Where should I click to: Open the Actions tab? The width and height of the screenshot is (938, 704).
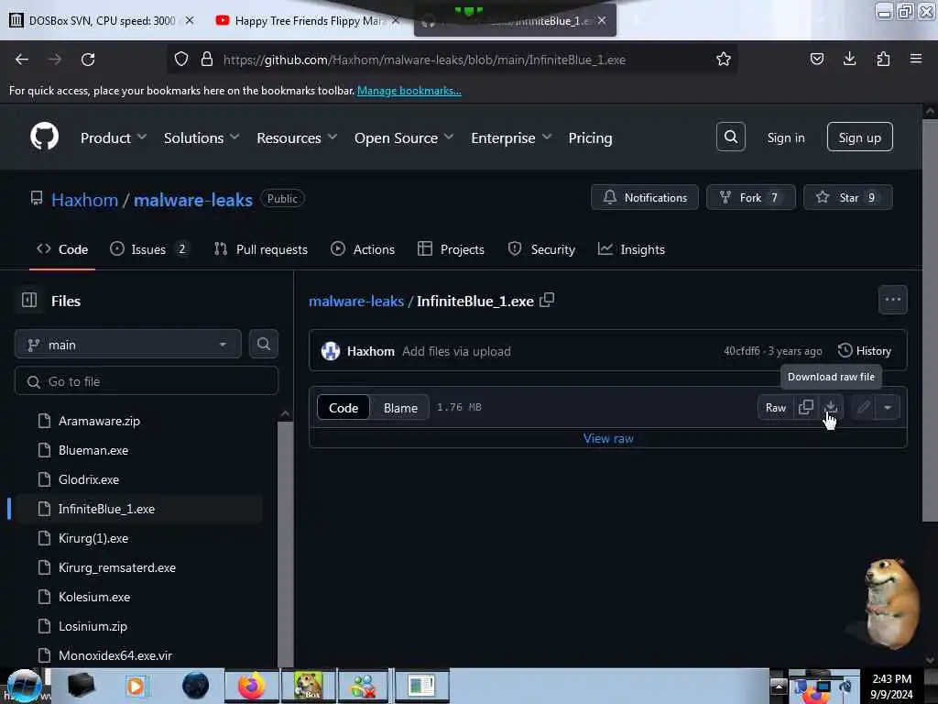[x=363, y=249]
